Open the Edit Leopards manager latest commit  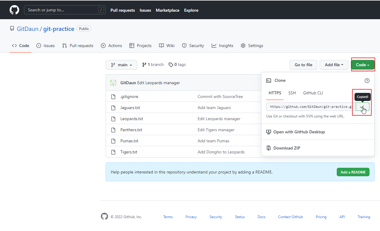point(158,83)
